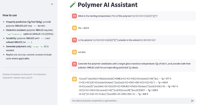Click the assistant avatar beside the generated SMILES list
Image resolution: width=197 pixels, height=105 pixels.
point(74,79)
